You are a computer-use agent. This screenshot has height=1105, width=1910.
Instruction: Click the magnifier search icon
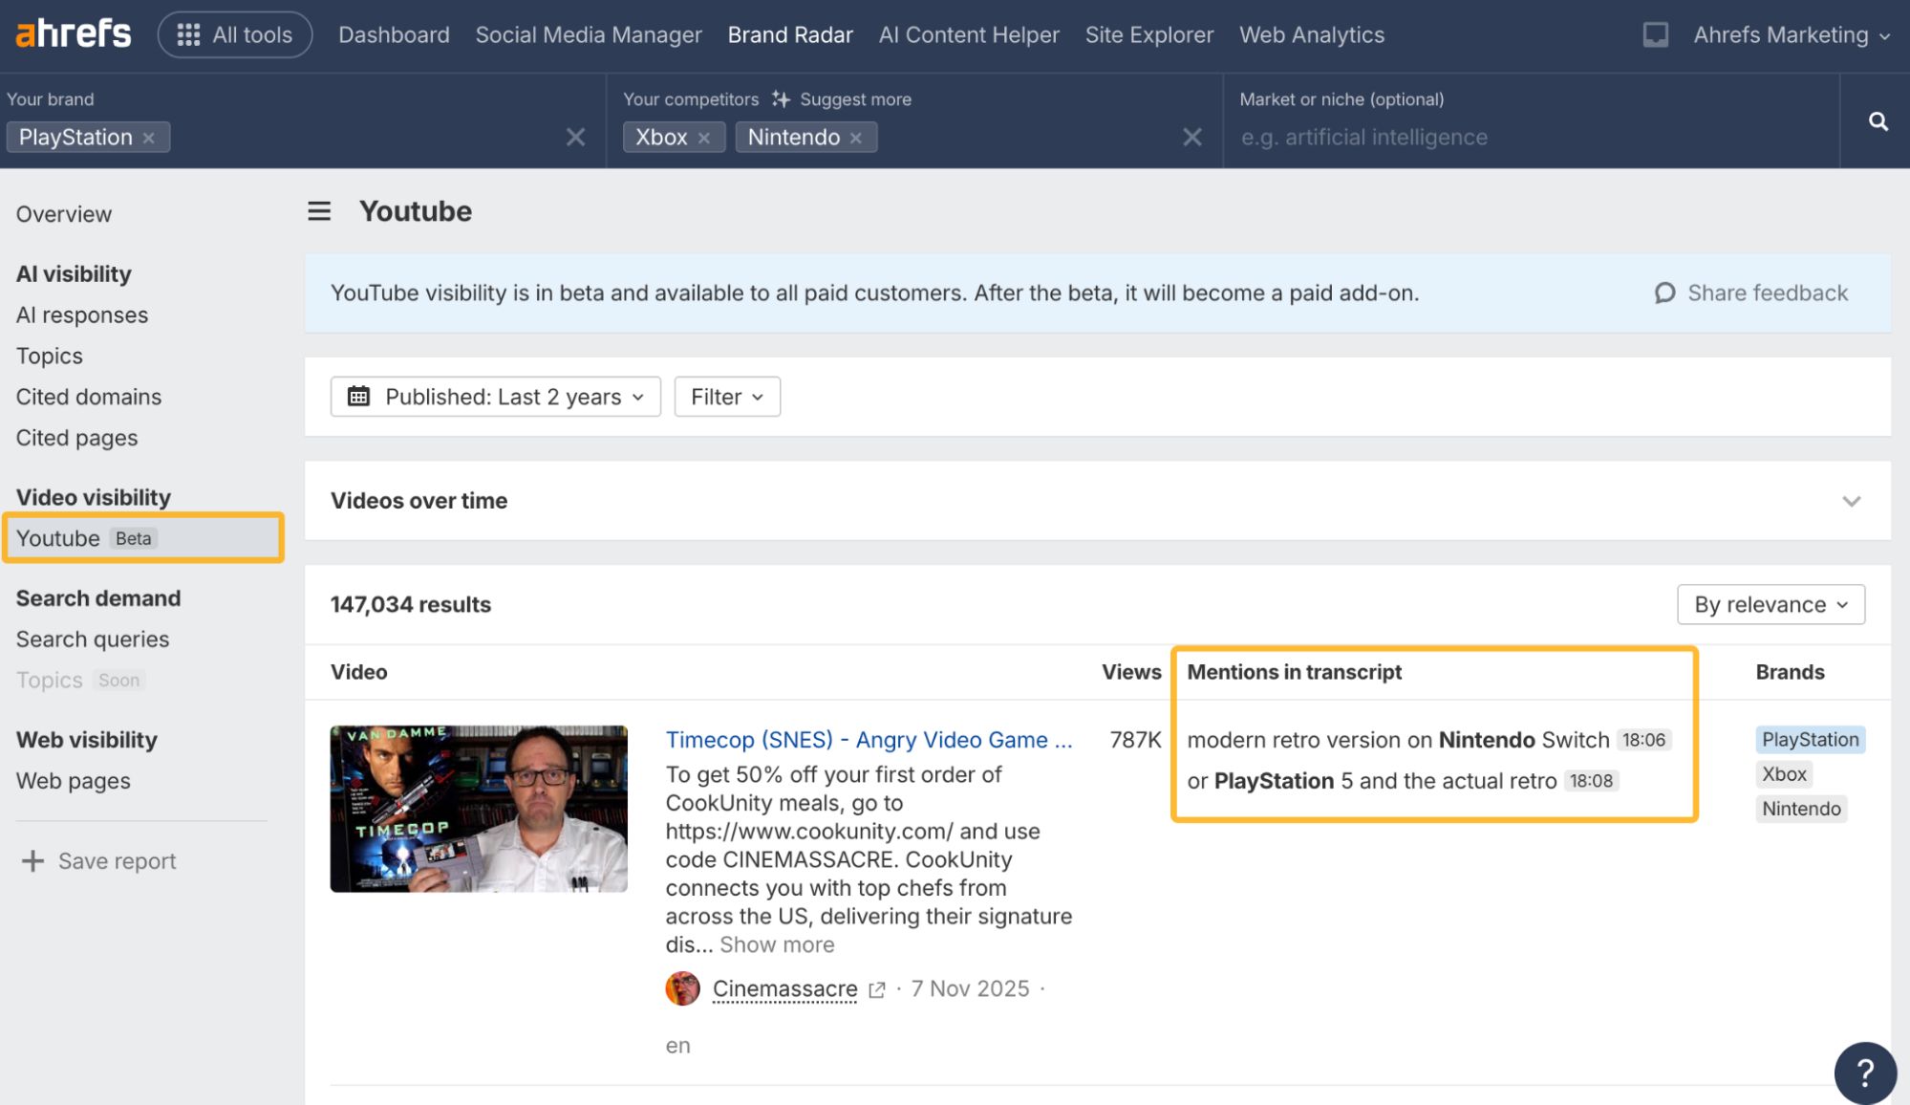click(x=1878, y=121)
